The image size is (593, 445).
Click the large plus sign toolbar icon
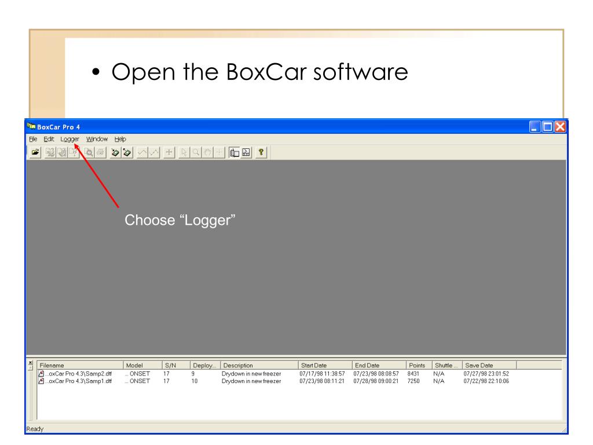(x=169, y=152)
